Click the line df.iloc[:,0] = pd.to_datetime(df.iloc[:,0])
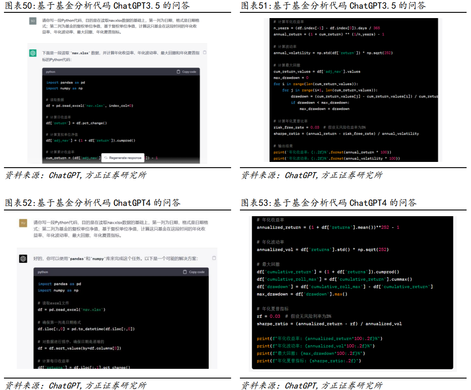The height and width of the screenshot is (390, 471). pyautogui.click(x=86, y=329)
